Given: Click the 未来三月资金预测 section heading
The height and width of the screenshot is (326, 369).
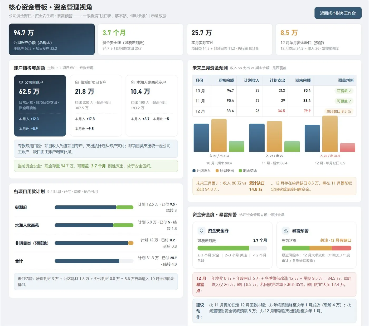Looking at the screenshot, I should (x=210, y=68).
